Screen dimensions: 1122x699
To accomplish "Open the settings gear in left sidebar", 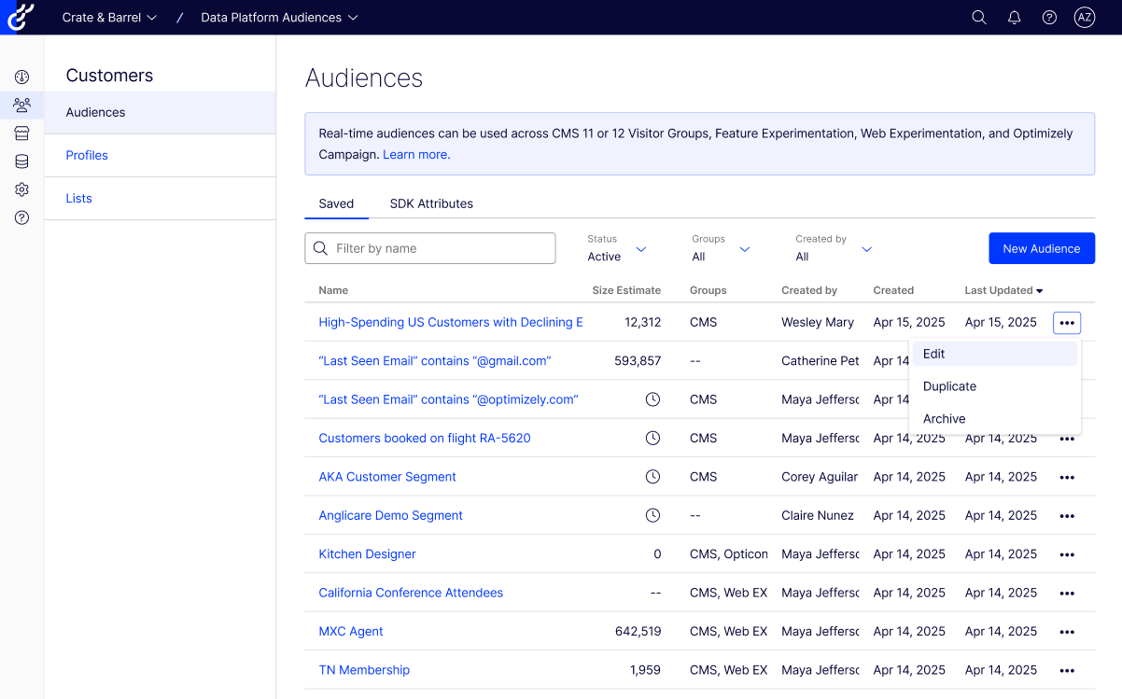I will click(21, 189).
